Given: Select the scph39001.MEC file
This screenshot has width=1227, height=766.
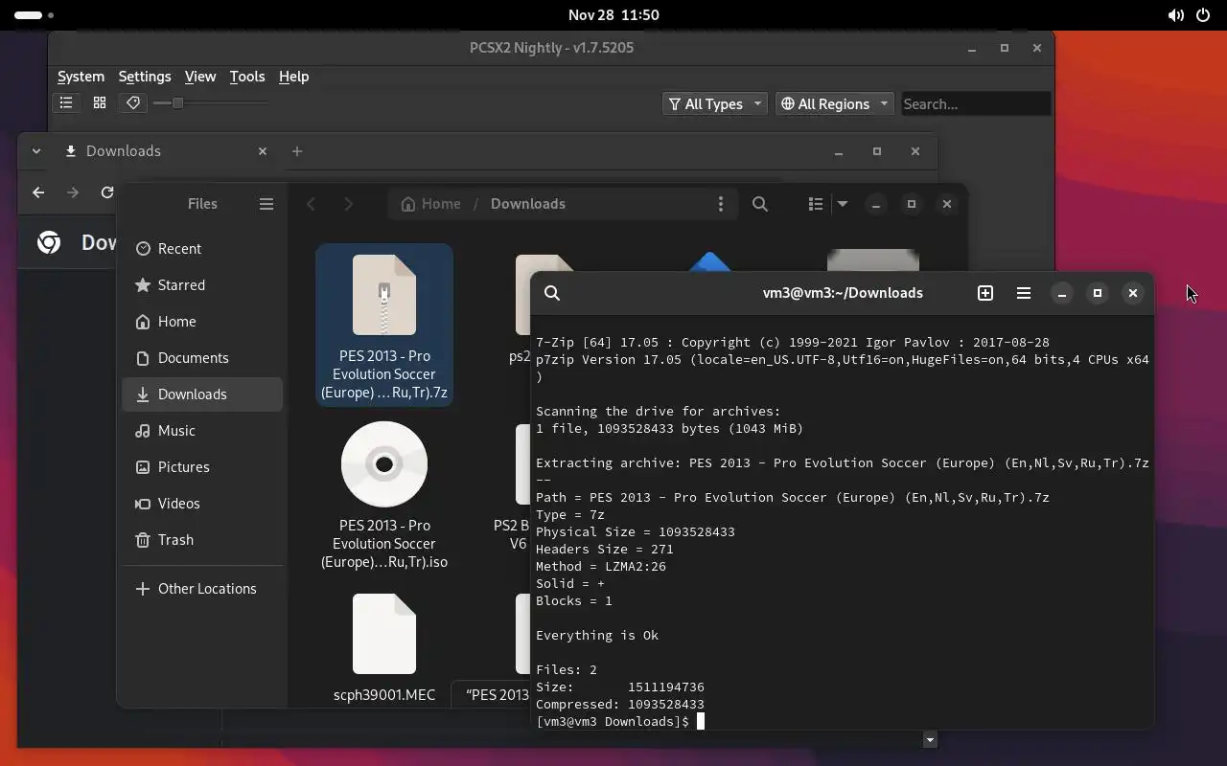Looking at the screenshot, I should [x=384, y=648].
